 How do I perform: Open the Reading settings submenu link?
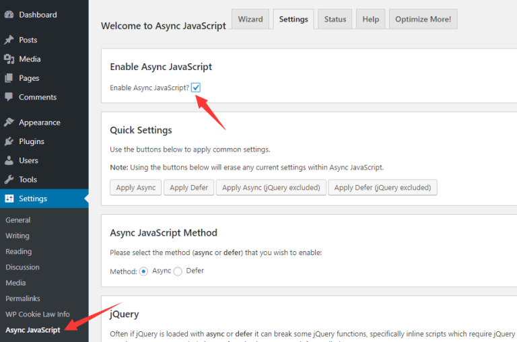18,251
